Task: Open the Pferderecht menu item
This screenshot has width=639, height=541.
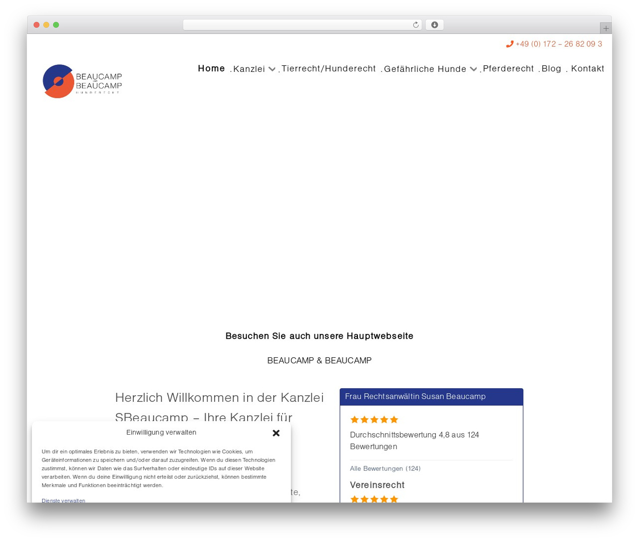Action: coord(508,68)
